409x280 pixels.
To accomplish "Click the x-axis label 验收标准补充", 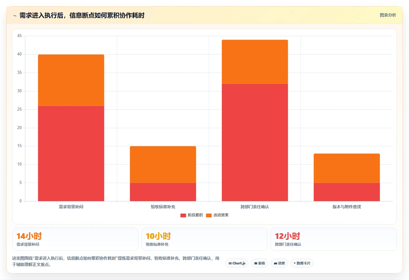I will [x=163, y=207].
